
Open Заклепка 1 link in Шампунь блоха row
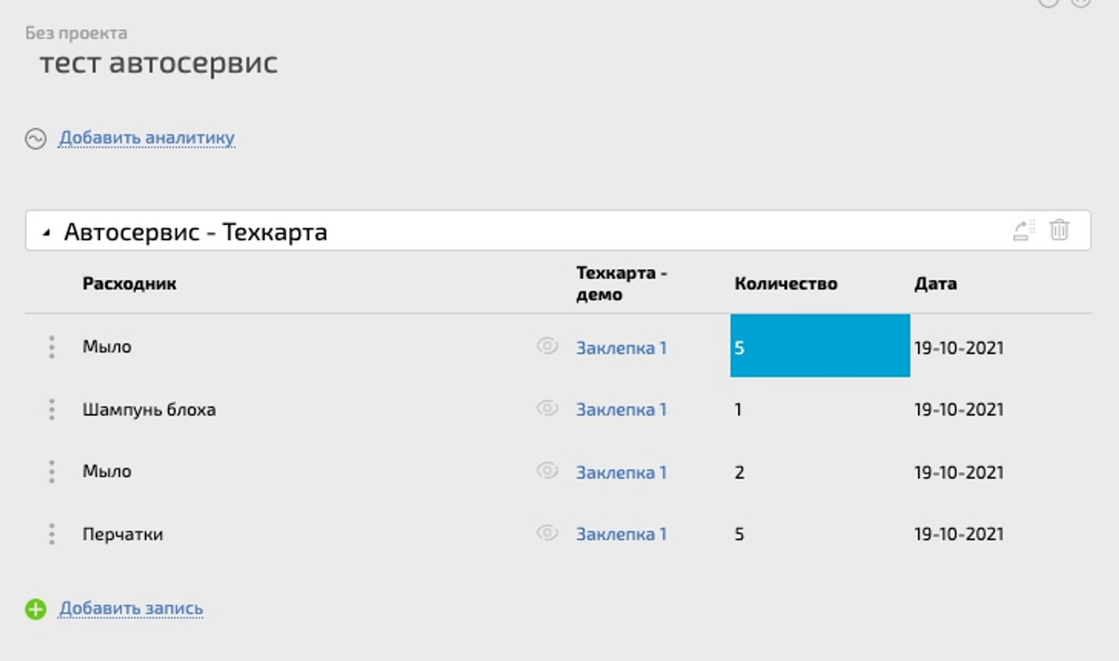click(621, 410)
